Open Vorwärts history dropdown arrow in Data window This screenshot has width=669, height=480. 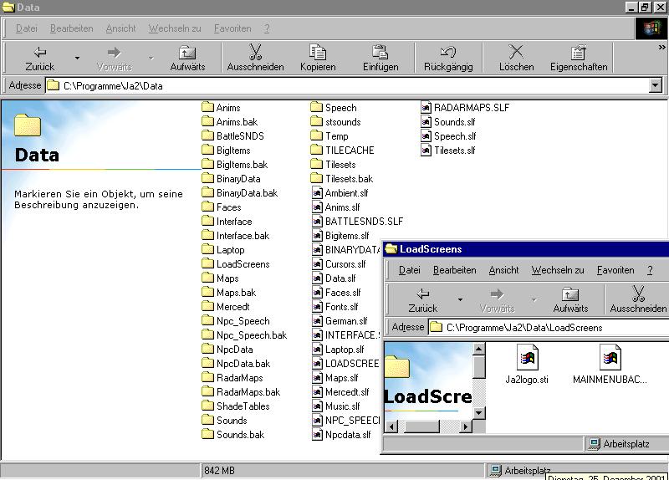(151, 58)
